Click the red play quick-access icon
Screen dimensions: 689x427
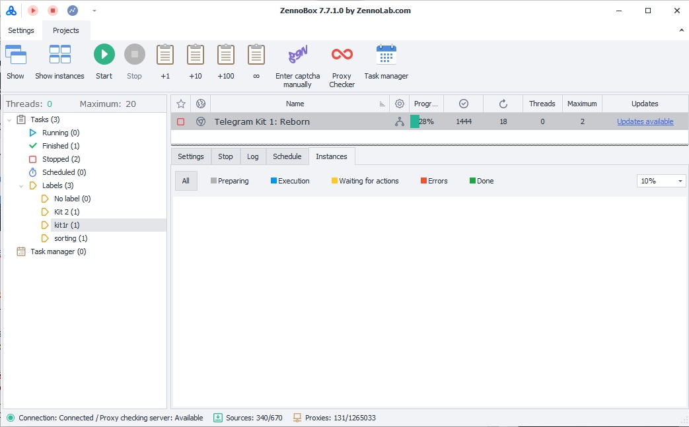(33, 11)
